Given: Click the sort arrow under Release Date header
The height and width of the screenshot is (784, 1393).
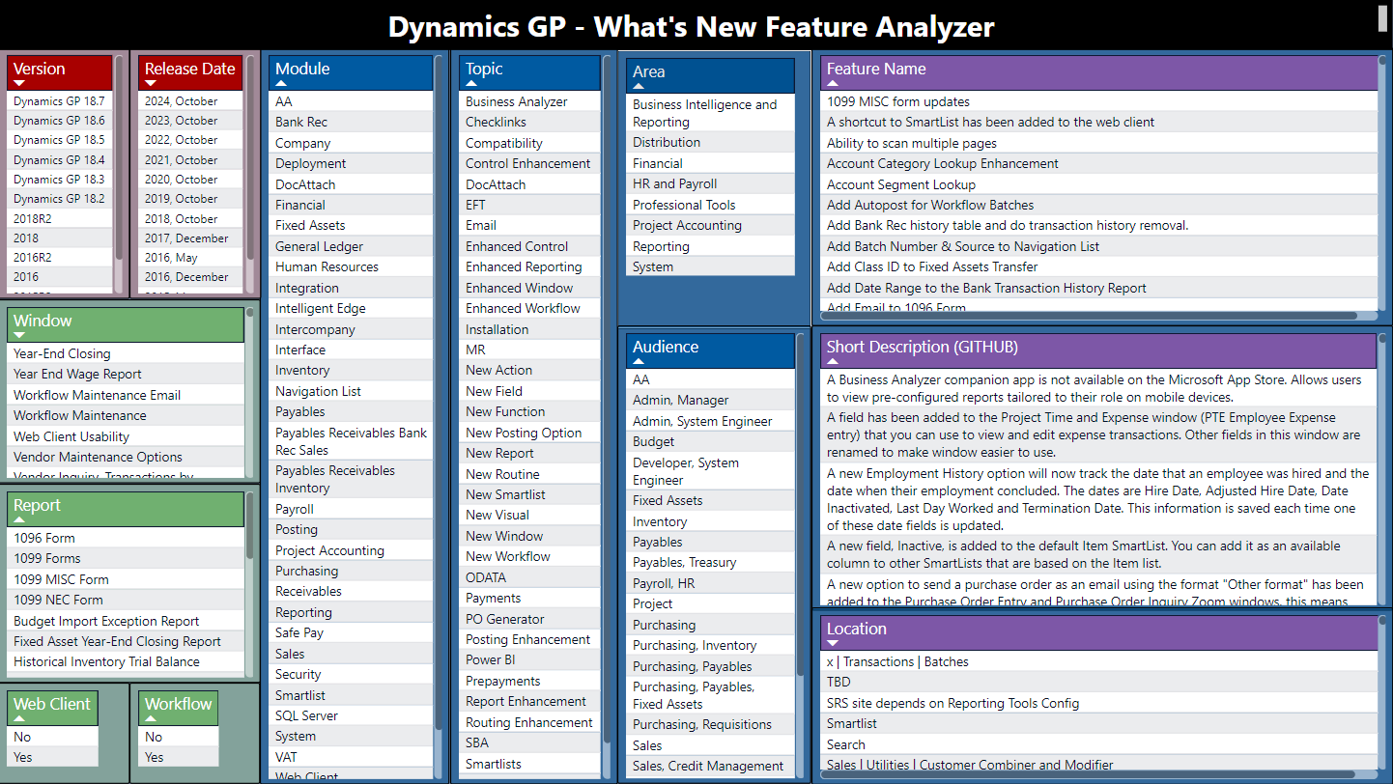Looking at the screenshot, I should click(151, 84).
